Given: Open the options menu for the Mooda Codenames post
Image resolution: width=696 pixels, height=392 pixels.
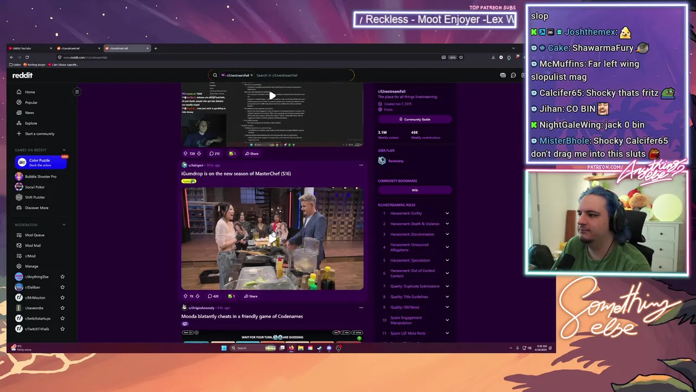Looking at the screenshot, I should pos(361,308).
